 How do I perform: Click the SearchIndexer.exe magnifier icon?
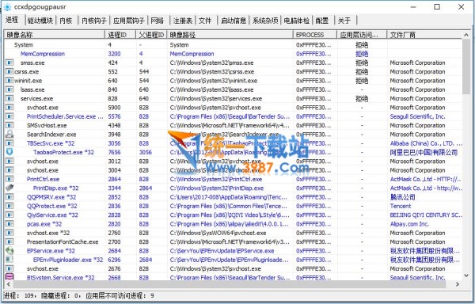tap(9, 134)
